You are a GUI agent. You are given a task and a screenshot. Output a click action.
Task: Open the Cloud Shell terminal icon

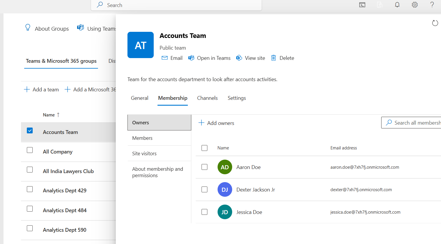(362, 5)
